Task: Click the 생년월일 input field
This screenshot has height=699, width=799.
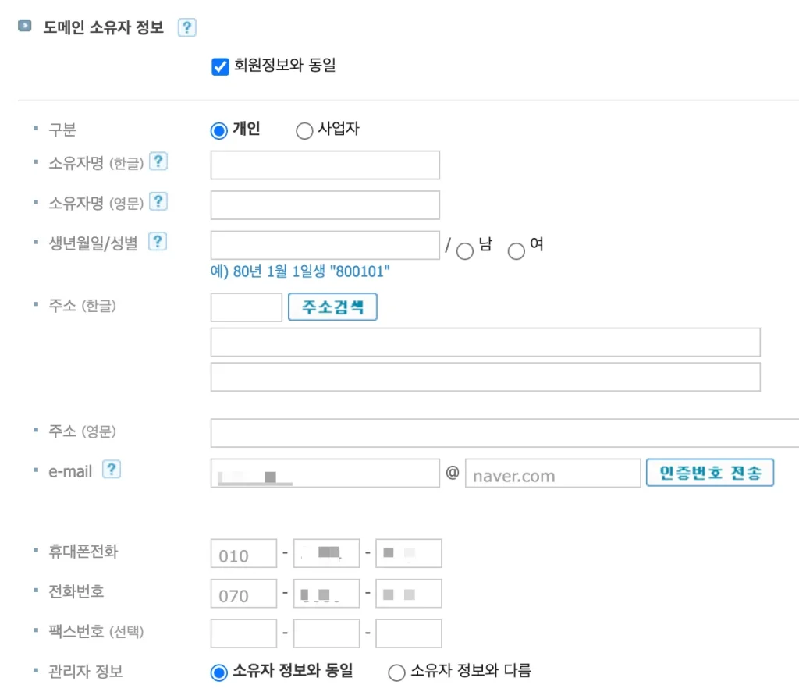Action: pyautogui.click(x=325, y=245)
